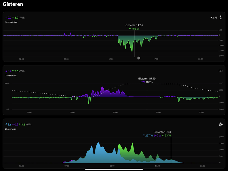Select the Zonverbruik 5.6 kWh self-use value

point(9,125)
